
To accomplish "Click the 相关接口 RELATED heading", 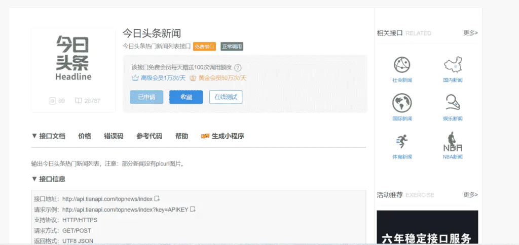I will [x=404, y=33].
